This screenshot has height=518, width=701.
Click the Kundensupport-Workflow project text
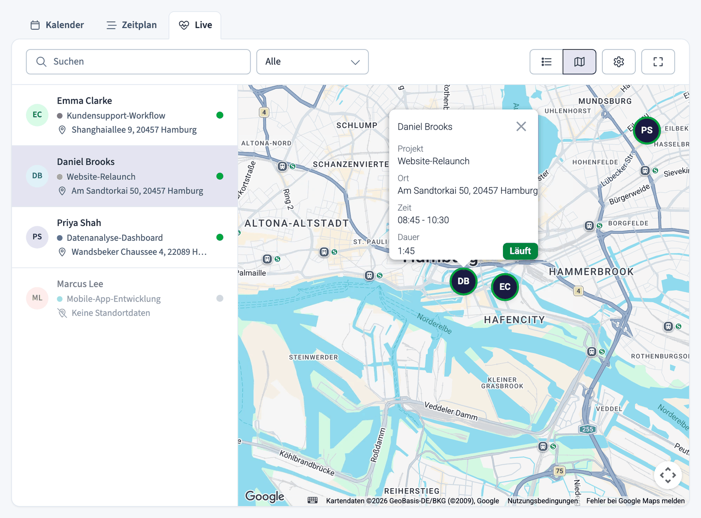point(116,116)
